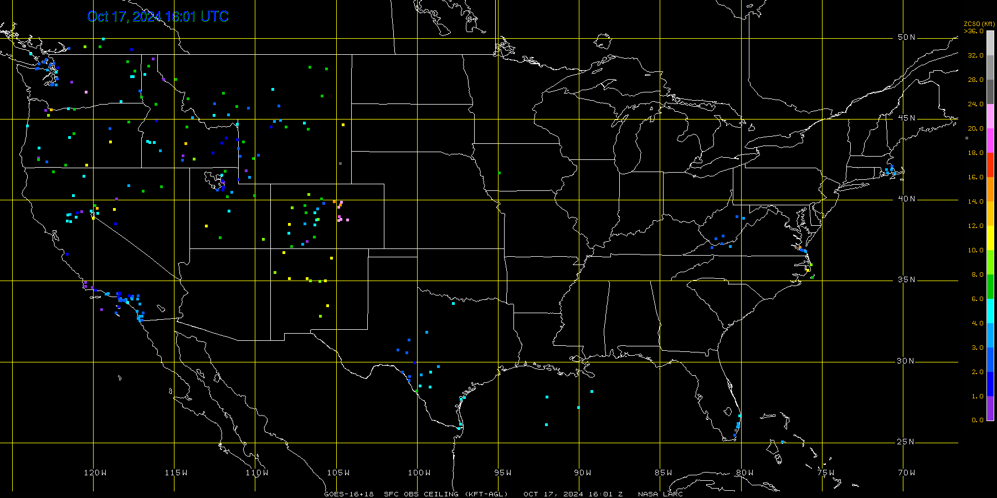Click the lime green 8.0–10.0 legend swatch
This screenshot has width=997, height=498.
990,262
